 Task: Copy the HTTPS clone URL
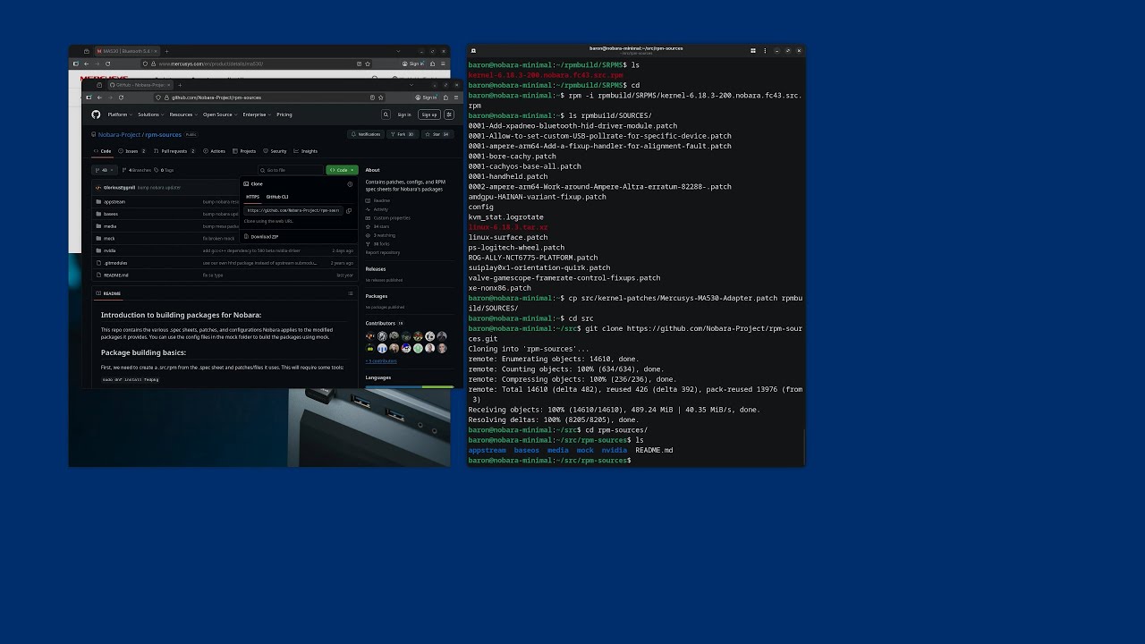point(349,211)
